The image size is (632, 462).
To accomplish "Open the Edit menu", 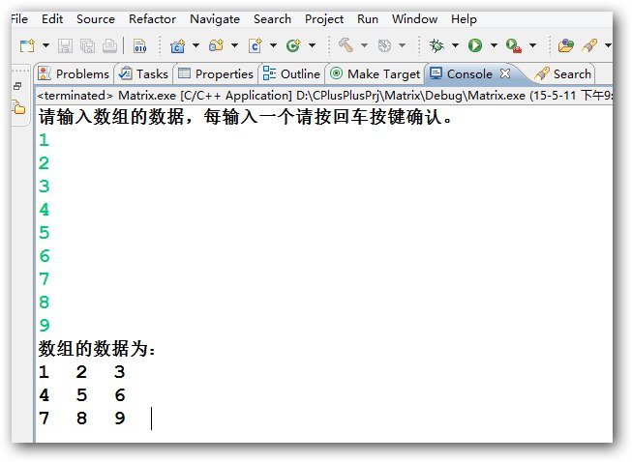I will coord(52,19).
